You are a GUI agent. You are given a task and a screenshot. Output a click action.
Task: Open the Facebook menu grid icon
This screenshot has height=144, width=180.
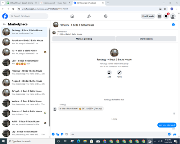[159, 16]
